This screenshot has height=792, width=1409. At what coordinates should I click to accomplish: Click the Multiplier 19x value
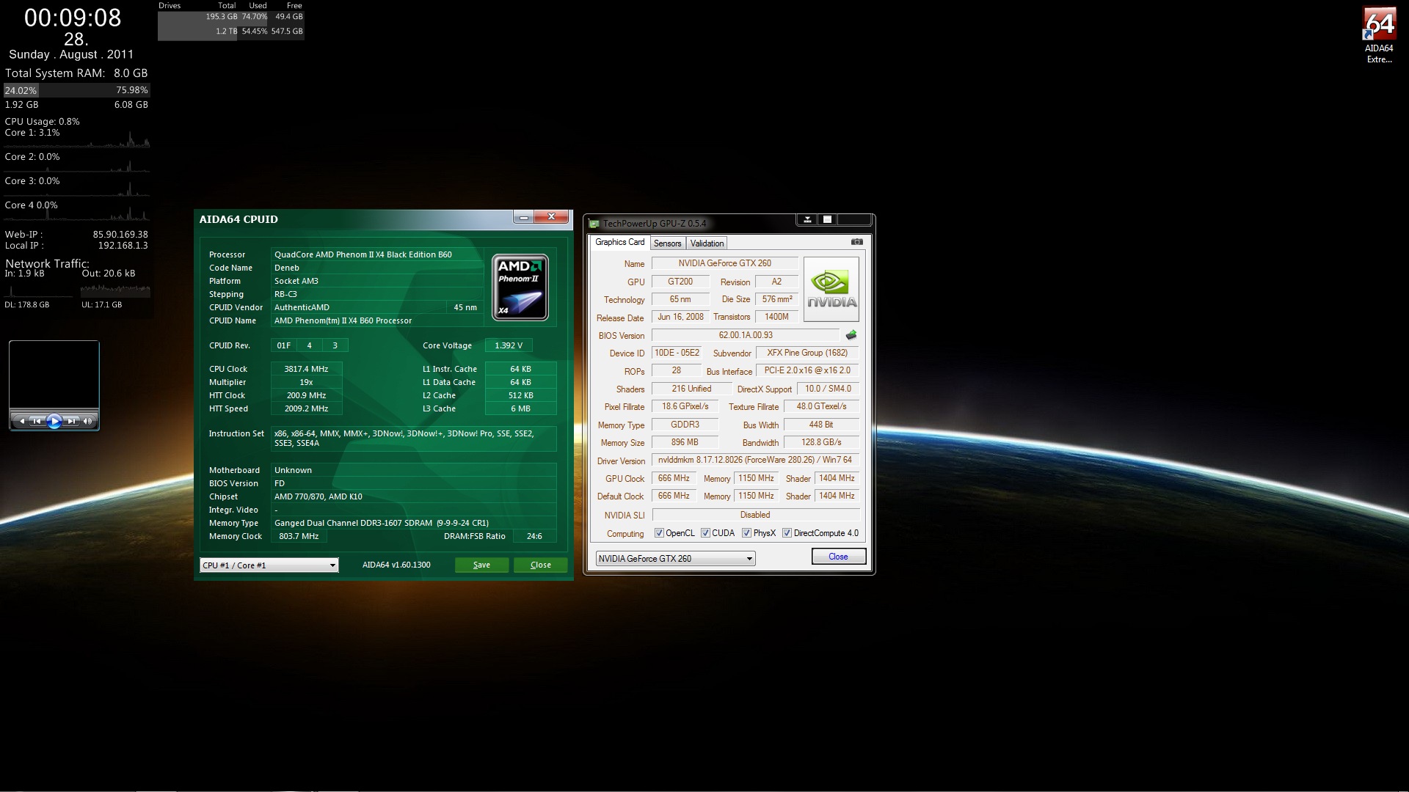pyautogui.click(x=307, y=382)
